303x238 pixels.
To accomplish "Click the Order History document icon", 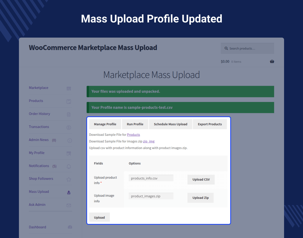I will 69,114.
